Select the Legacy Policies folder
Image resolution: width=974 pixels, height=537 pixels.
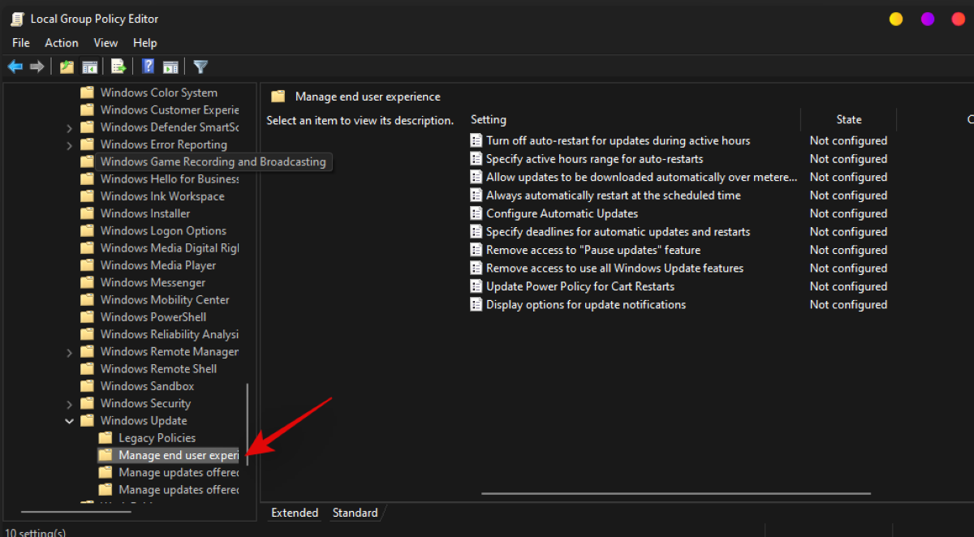[157, 438]
